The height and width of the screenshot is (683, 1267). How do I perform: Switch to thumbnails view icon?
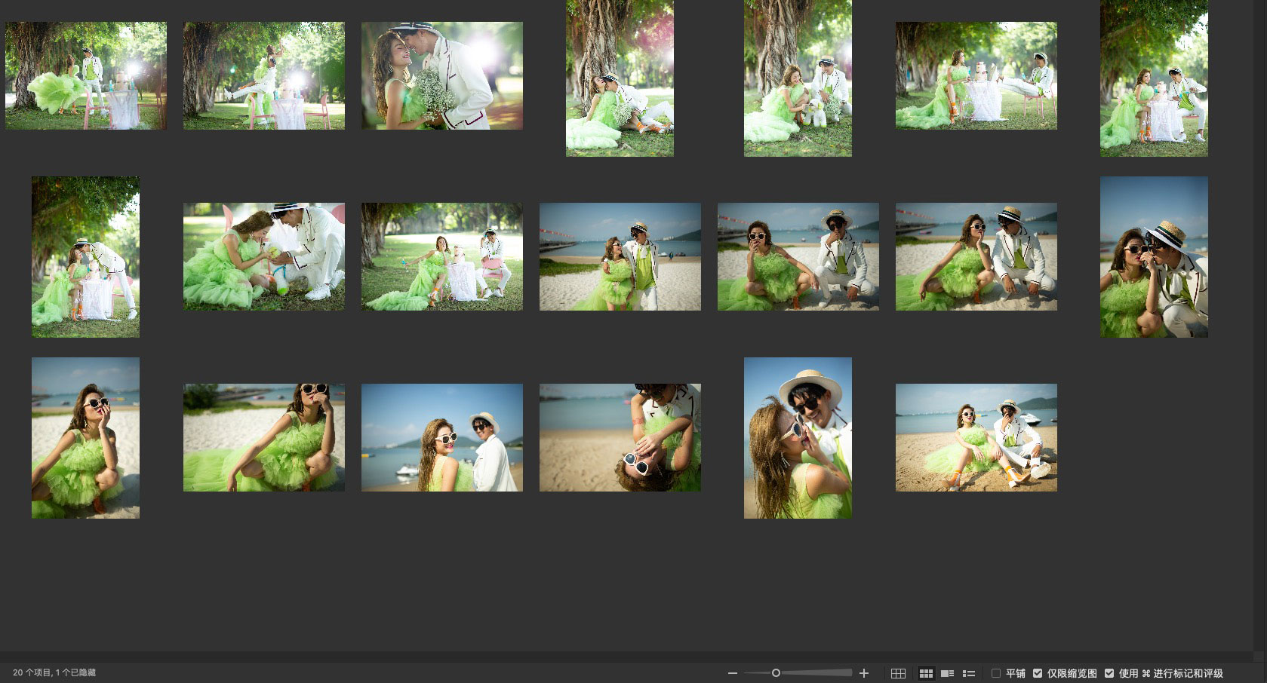point(926,673)
